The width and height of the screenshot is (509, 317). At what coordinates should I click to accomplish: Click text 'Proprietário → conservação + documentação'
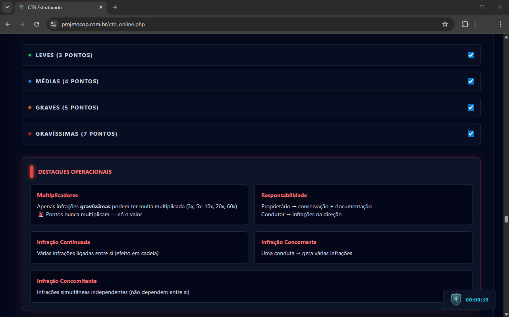coord(316,206)
